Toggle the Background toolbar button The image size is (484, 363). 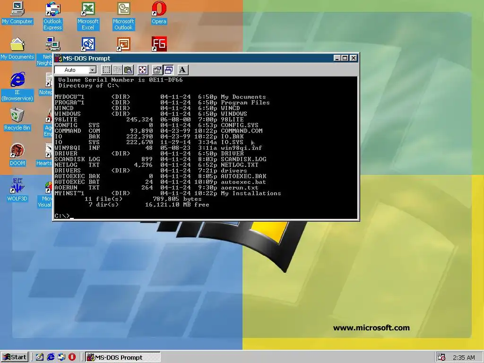[168, 70]
